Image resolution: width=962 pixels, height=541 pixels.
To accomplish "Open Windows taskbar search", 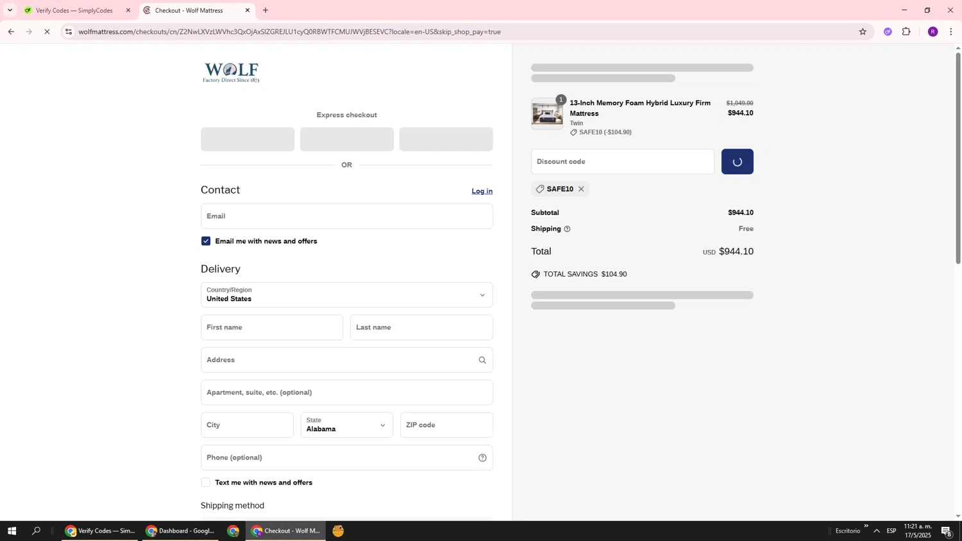I will (37, 531).
